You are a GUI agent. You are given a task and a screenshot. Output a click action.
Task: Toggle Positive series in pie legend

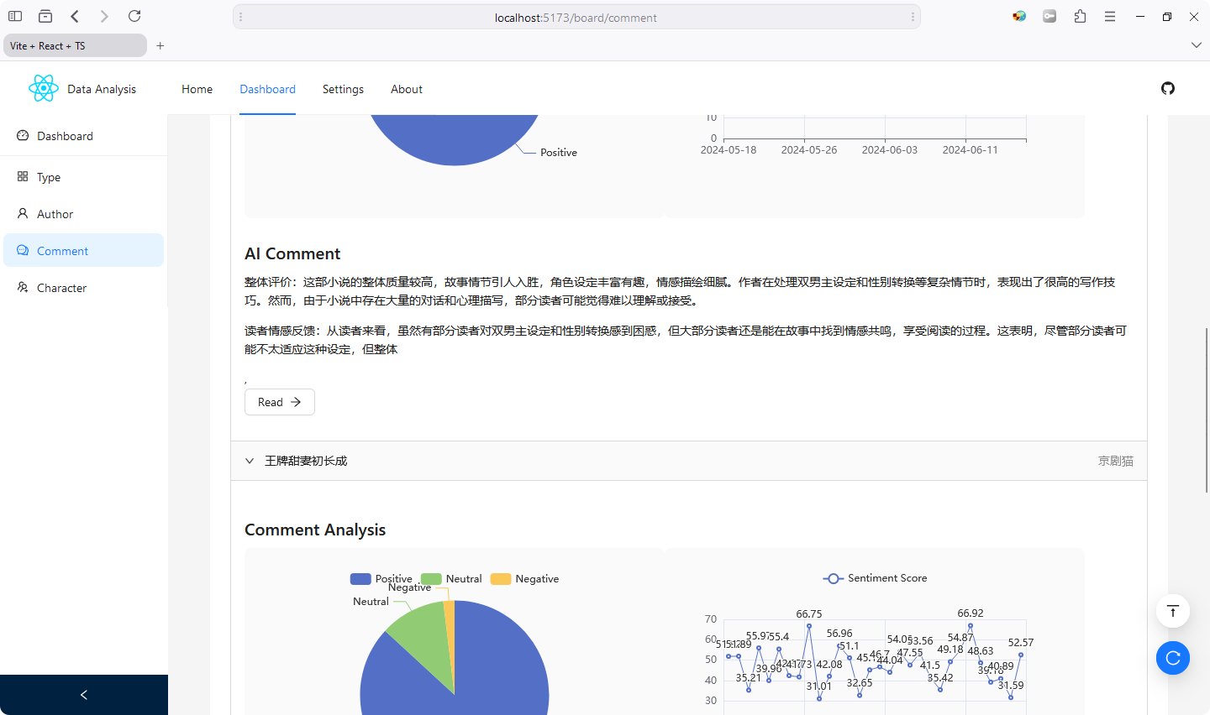[x=381, y=578]
